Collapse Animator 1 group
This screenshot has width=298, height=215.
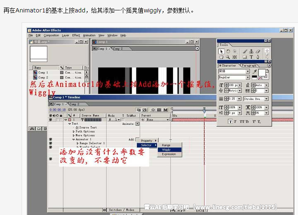(73, 139)
